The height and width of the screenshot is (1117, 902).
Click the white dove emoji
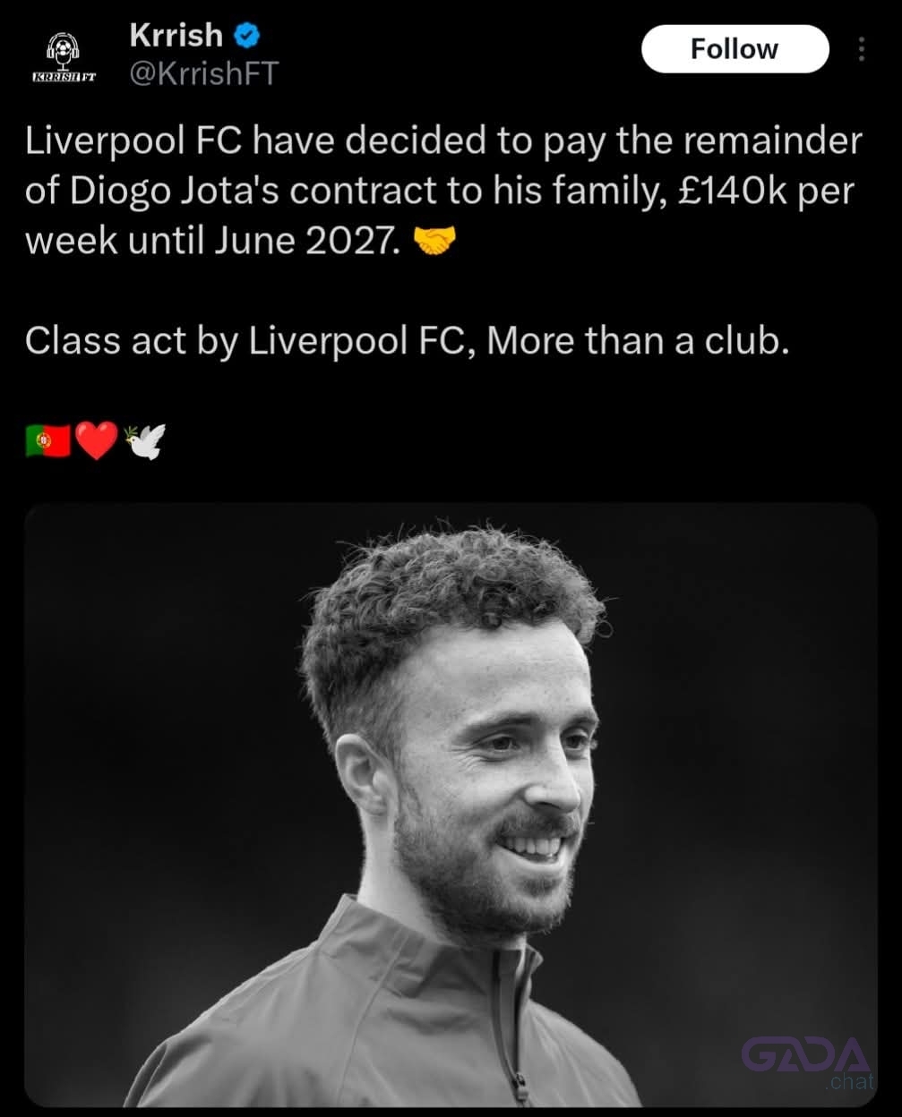coord(145,440)
